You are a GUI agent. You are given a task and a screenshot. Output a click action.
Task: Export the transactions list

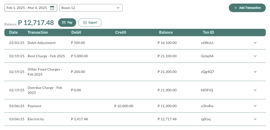90,23
